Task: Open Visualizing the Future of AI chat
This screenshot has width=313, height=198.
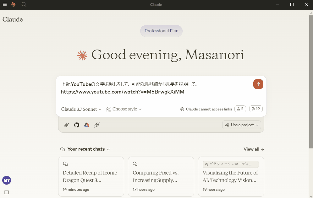Action: click(x=231, y=177)
